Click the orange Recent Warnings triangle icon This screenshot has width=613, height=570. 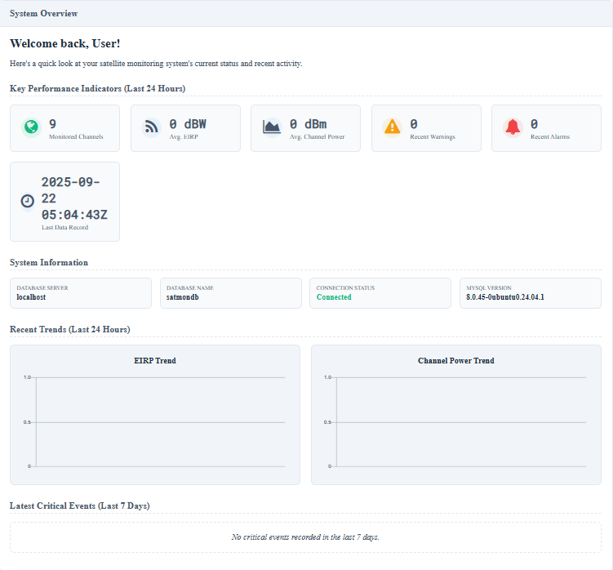(393, 127)
